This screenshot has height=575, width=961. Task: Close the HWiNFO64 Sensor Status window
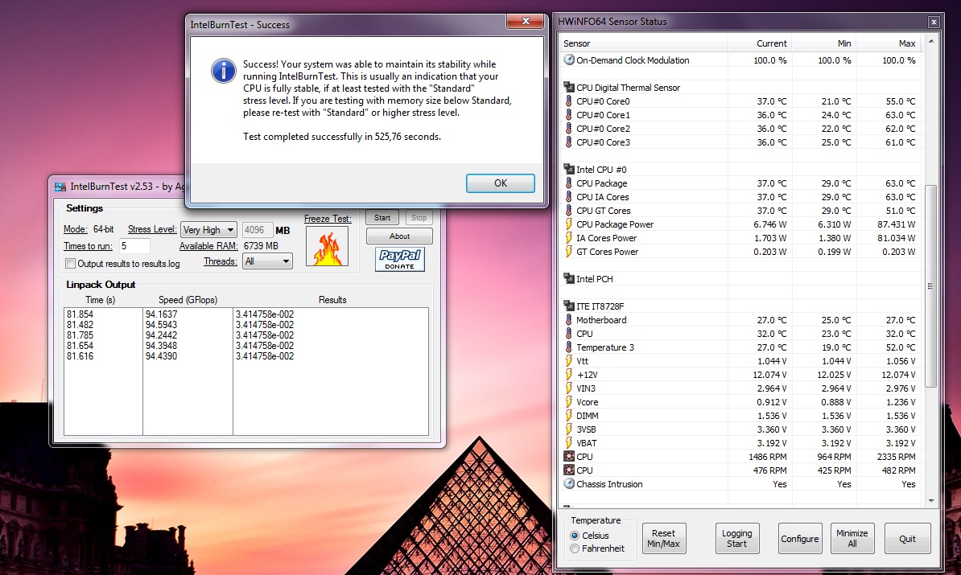point(934,22)
